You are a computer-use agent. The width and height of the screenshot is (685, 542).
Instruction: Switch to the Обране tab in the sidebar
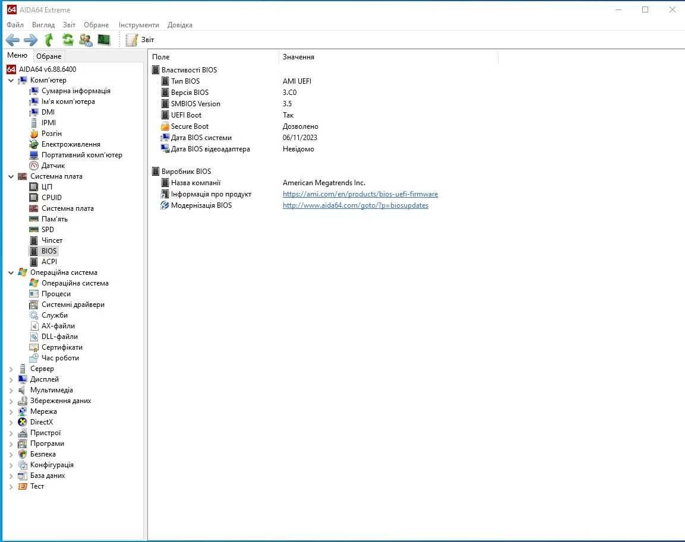[x=49, y=56]
